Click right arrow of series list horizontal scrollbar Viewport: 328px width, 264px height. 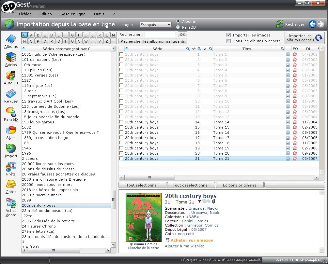point(108,250)
